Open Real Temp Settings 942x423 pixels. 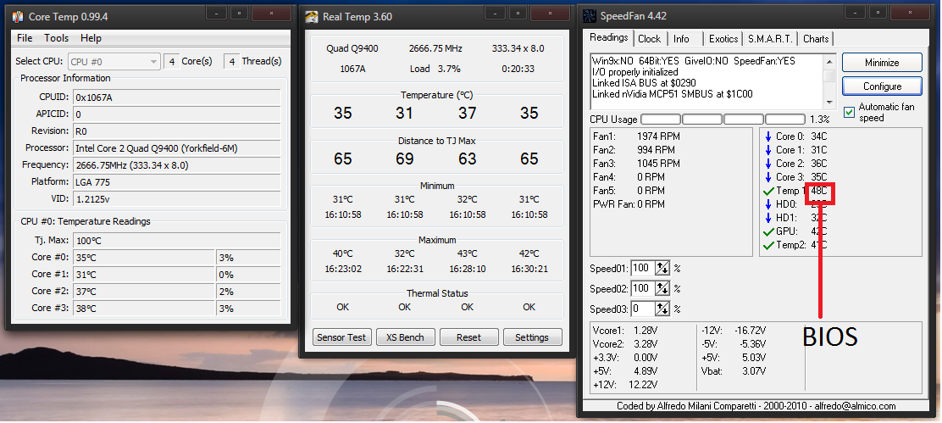click(532, 337)
